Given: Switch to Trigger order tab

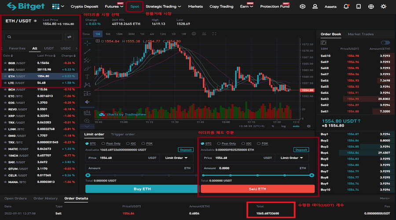Looking at the screenshot, I should [x=123, y=134].
